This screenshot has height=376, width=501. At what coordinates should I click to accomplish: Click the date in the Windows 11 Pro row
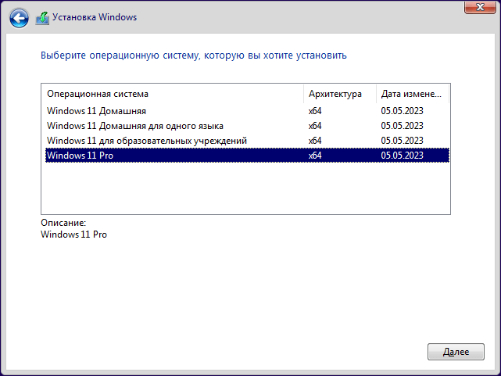coord(402,156)
